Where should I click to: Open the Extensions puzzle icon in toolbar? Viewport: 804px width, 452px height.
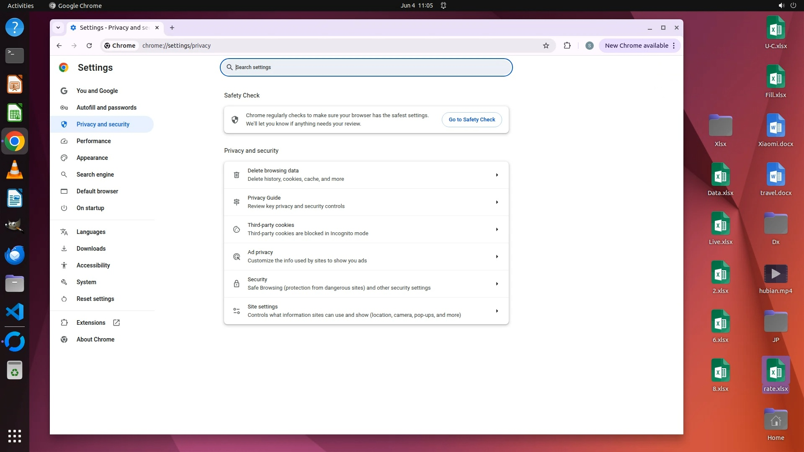(x=567, y=46)
